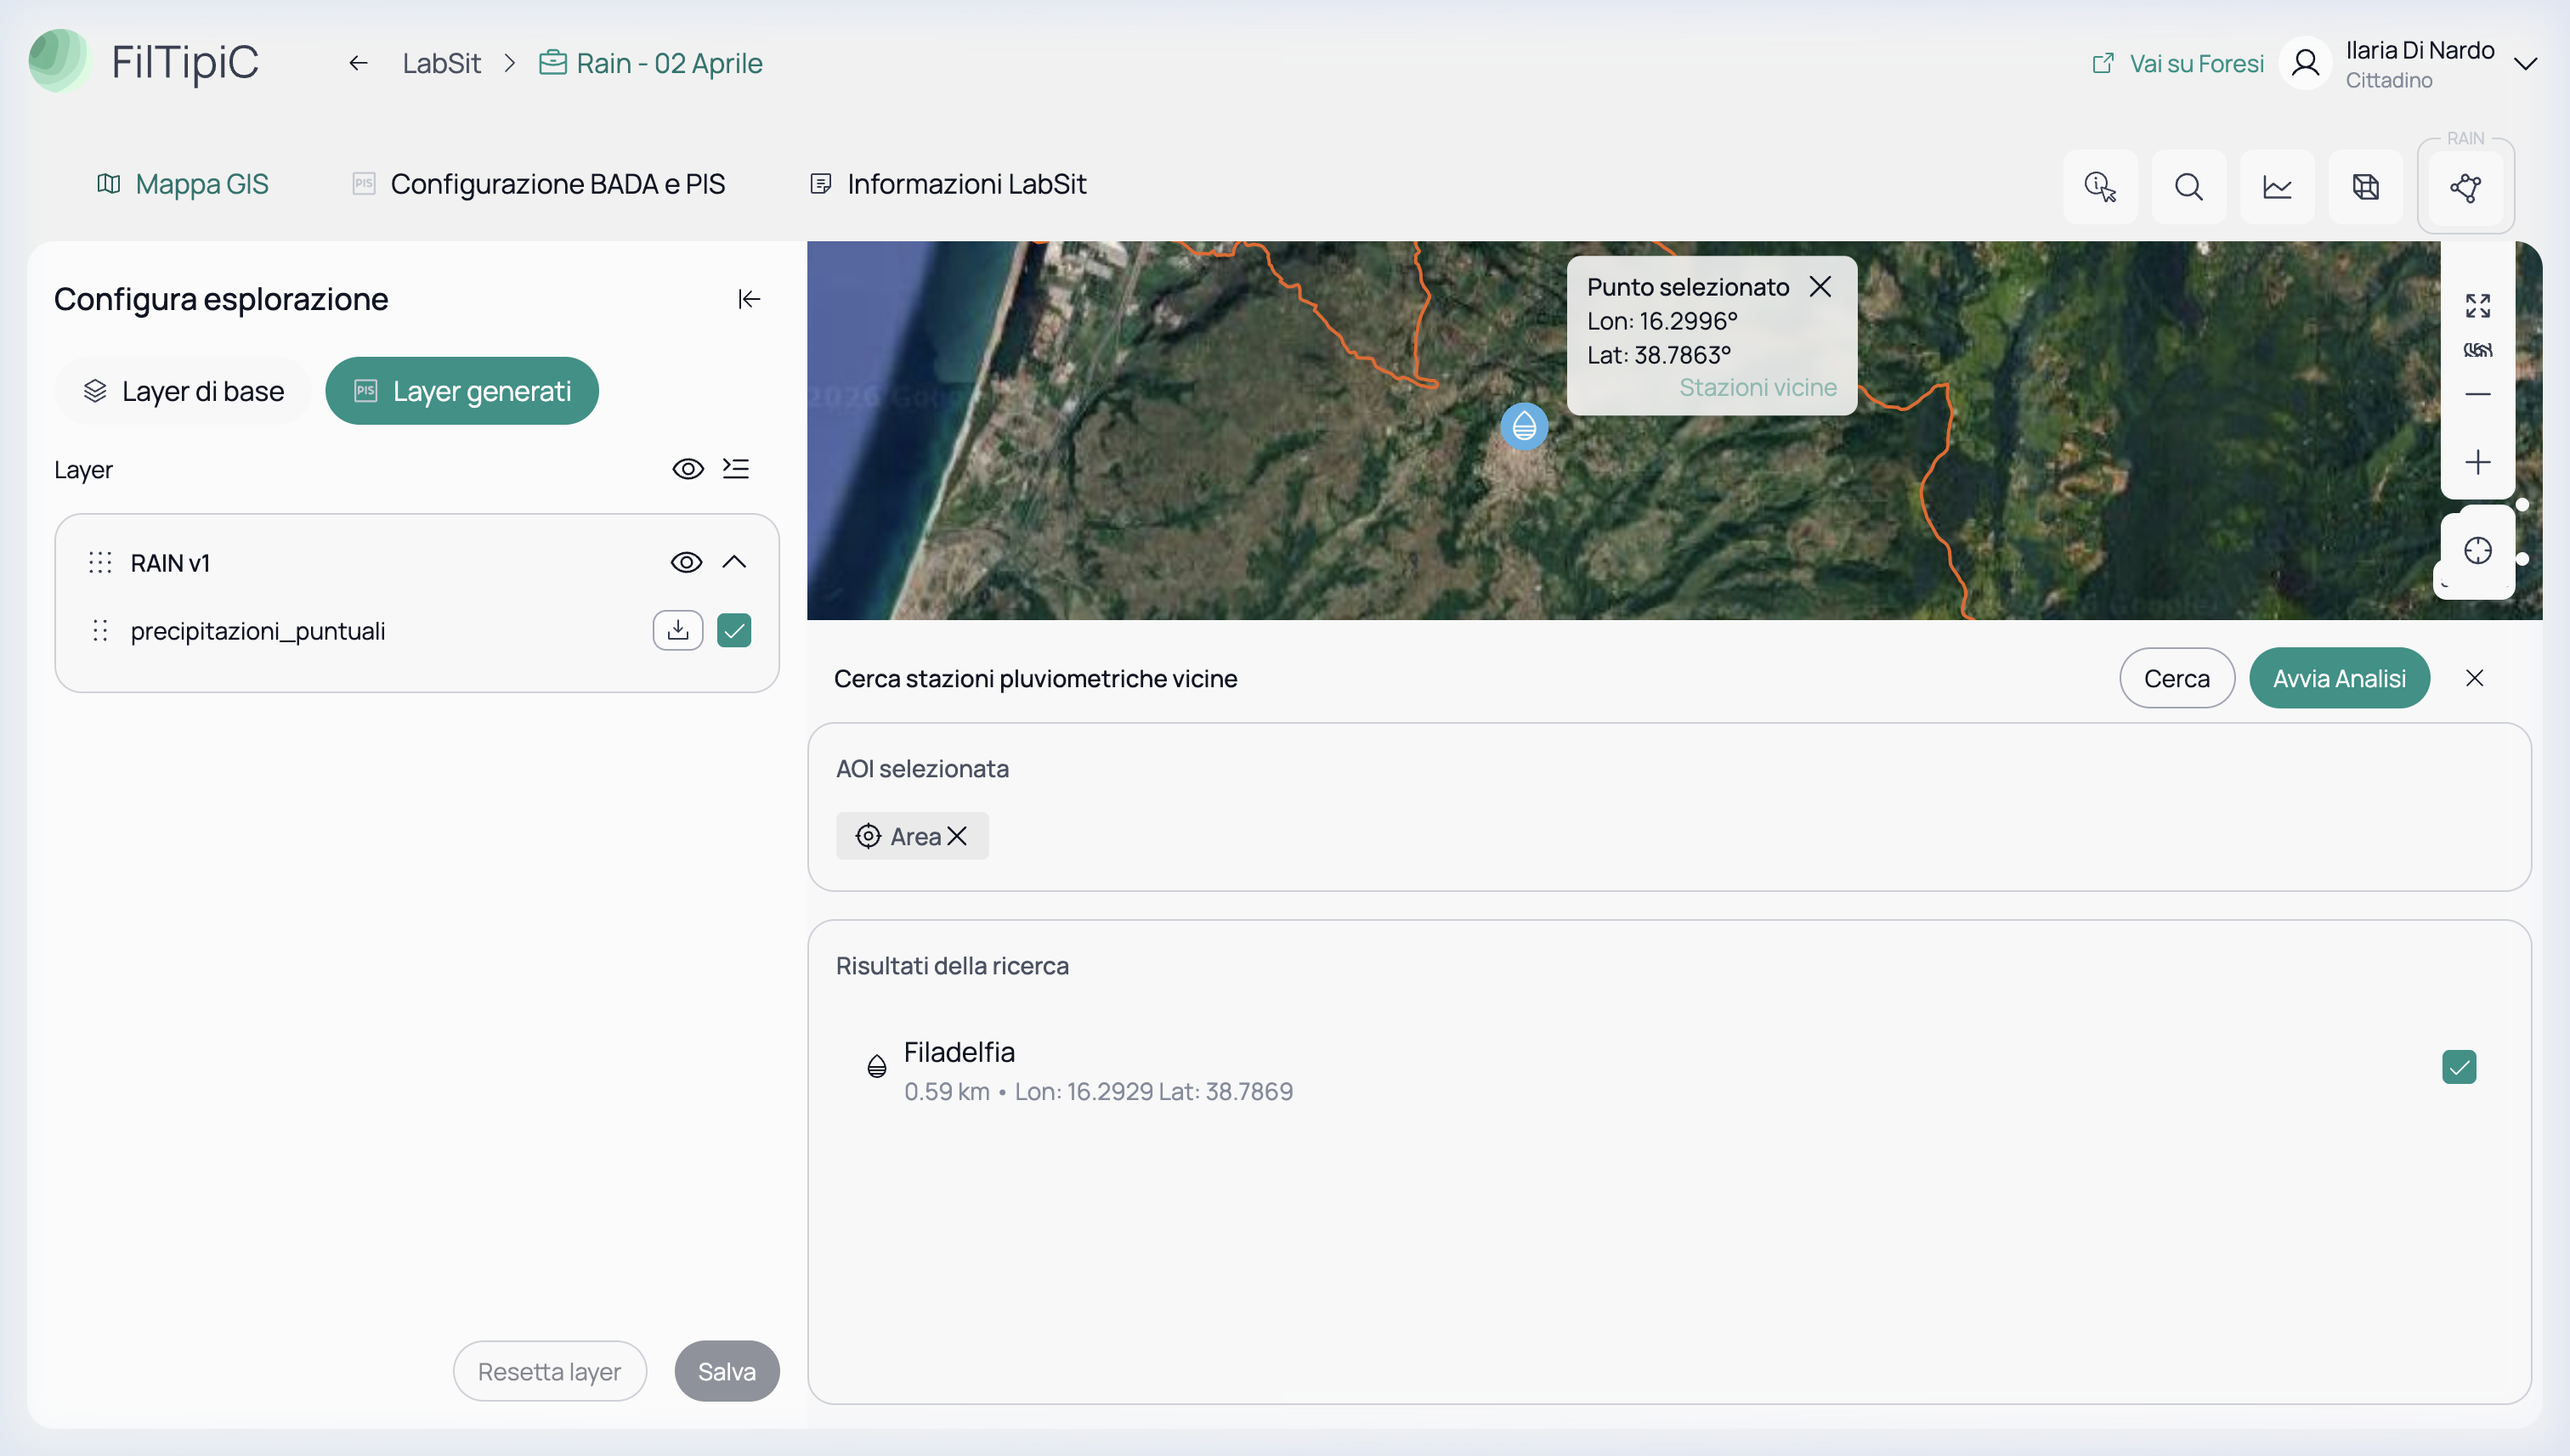This screenshot has width=2570, height=1456.
Task: Click the Cerca button
Action: pyautogui.click(x=2177, y=678)
